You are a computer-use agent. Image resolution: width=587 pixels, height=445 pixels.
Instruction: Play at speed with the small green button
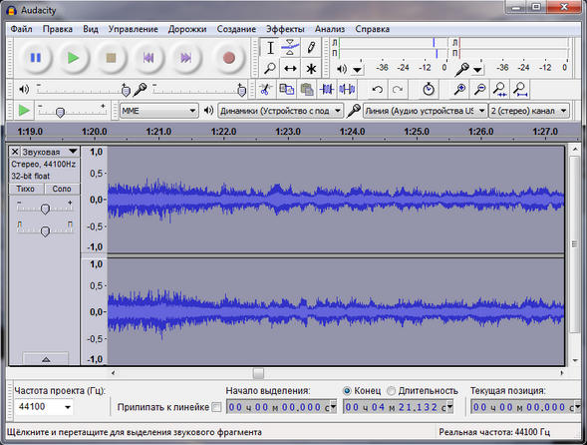tap(24, 111)
